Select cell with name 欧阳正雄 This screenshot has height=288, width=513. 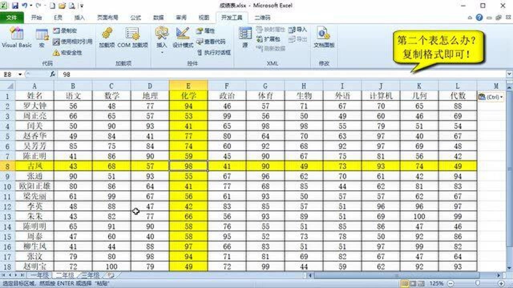tap(34, 186)
